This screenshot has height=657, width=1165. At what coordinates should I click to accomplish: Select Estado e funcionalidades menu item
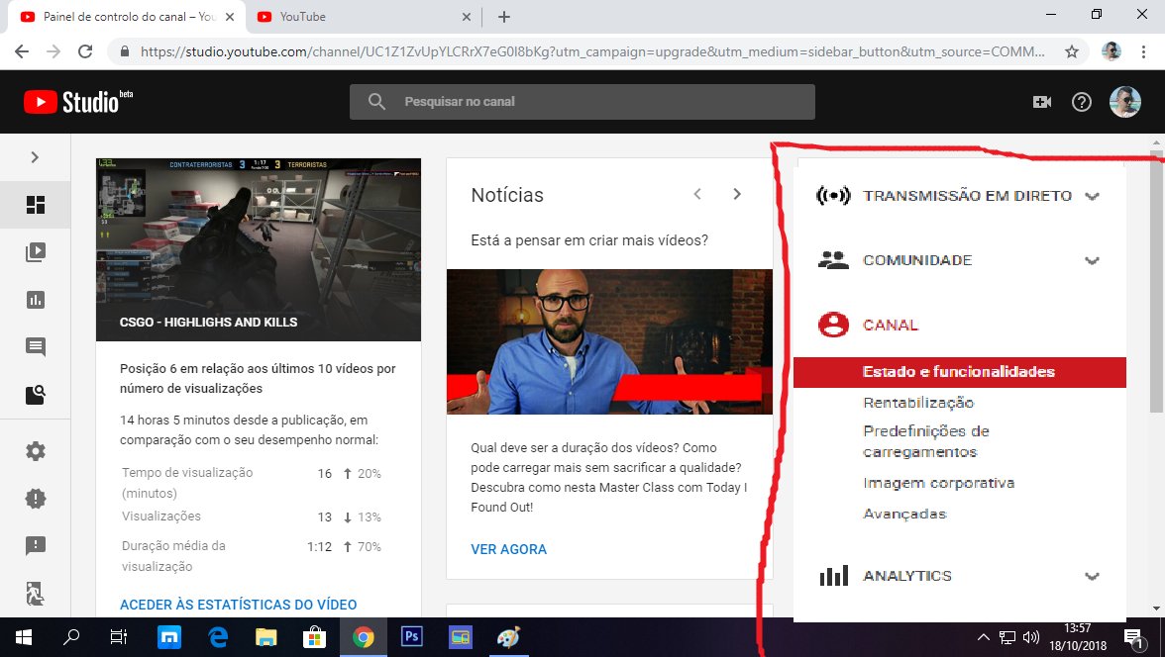(x=959, y=372)
